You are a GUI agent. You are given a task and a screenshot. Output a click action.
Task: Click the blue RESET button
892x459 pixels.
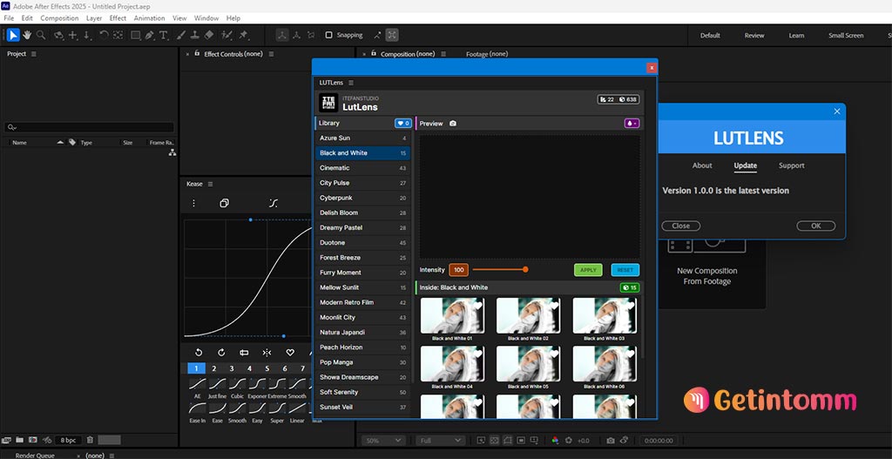click(x=625, y=270)
